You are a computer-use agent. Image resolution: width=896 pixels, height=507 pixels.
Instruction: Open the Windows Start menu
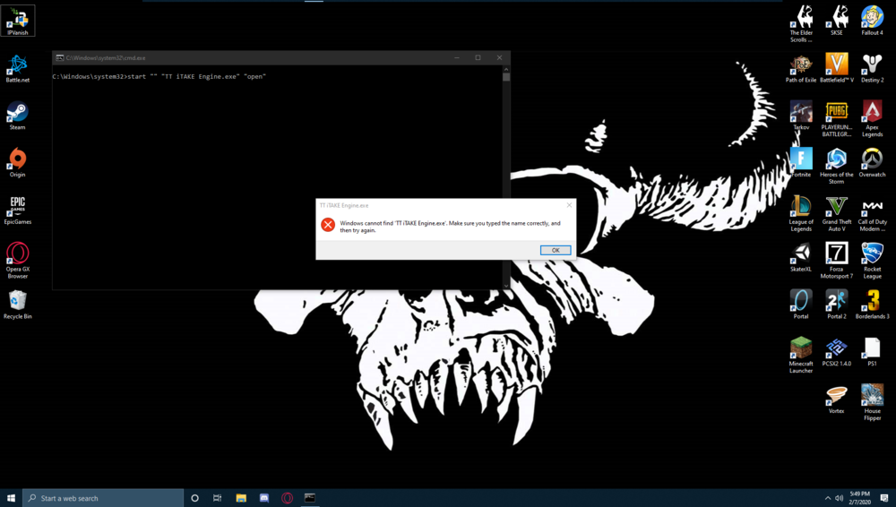coord(11,498)
